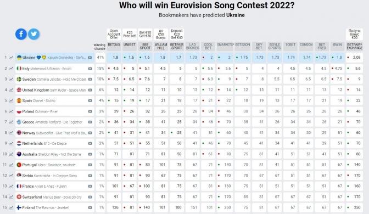Click the video icon for United Kingdom

click(90, 90)
